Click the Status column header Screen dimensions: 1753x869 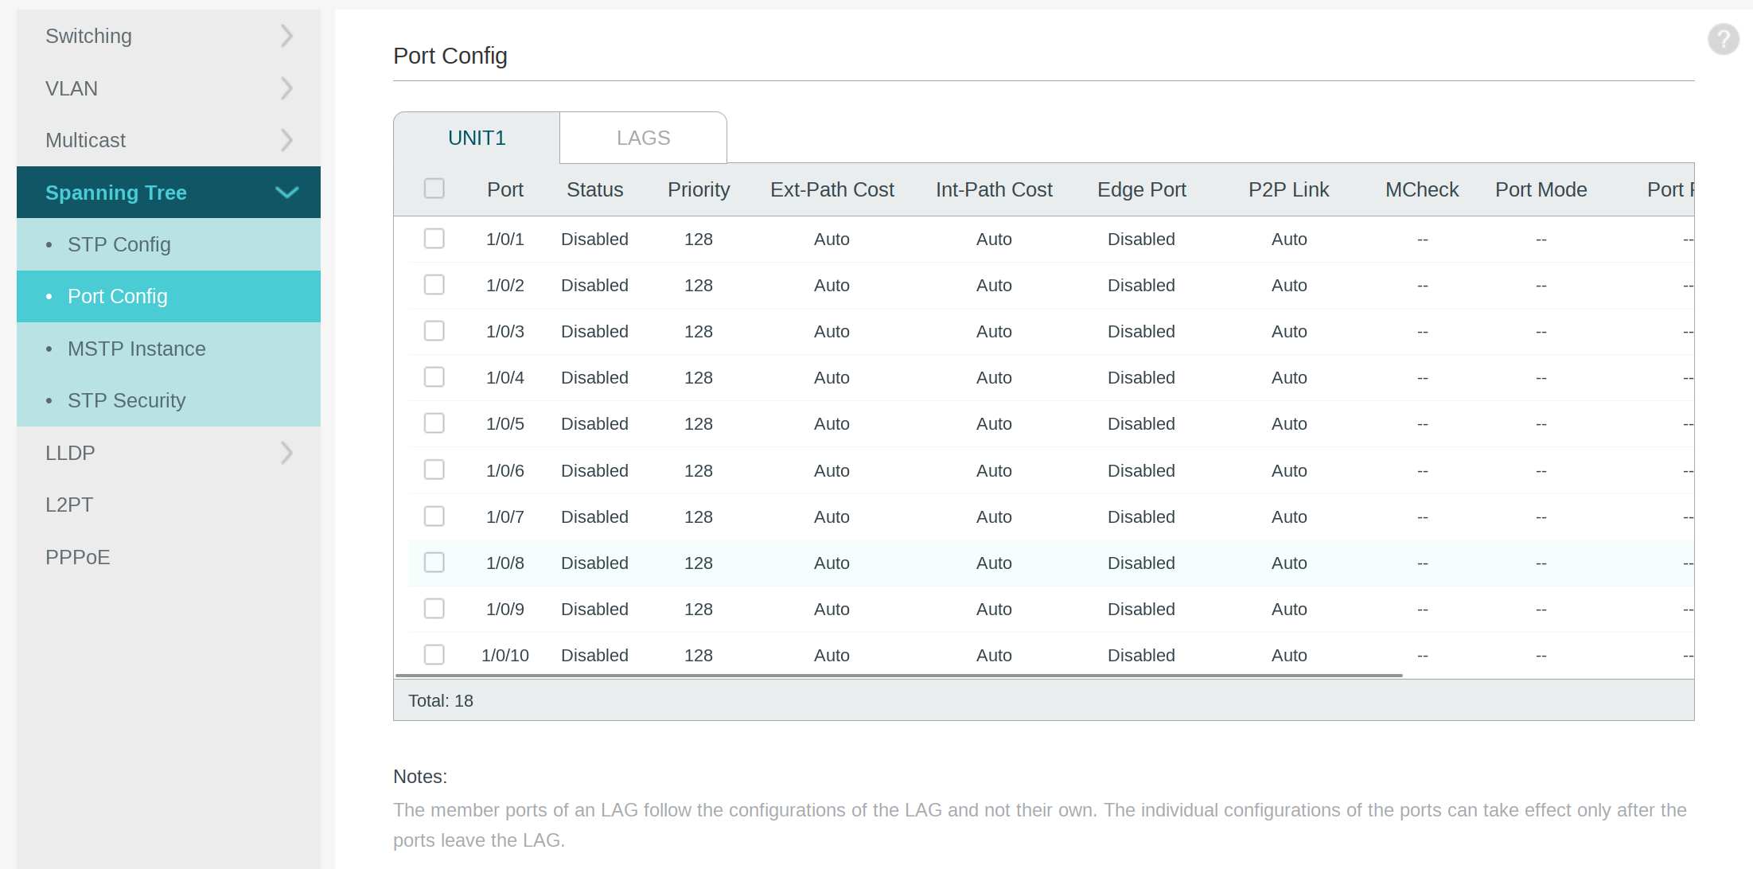tap(594, 189)
